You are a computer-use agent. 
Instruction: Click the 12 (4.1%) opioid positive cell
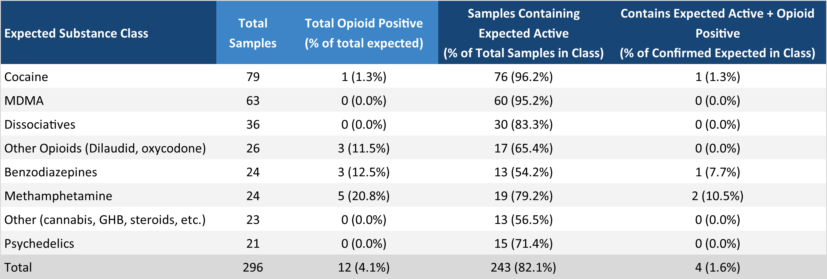364,267
